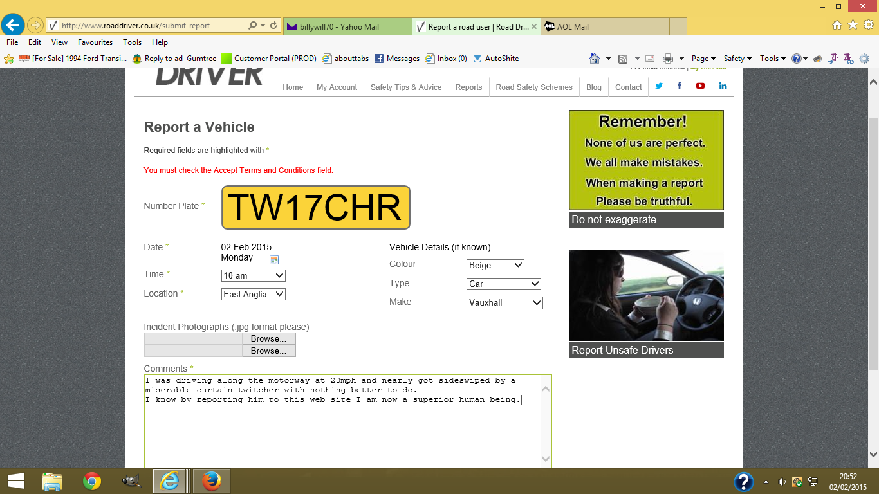Viewport: 879px width, 494px height.
Task: Click the address bar search magnifier
Action: click(253, 26)
